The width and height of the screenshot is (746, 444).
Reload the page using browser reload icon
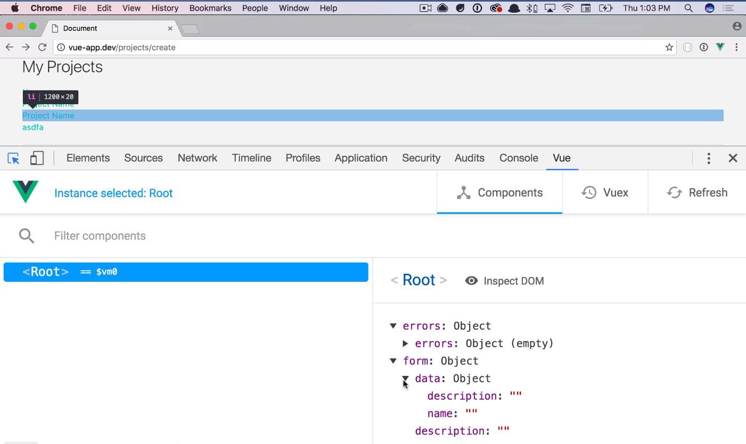coord(42,47)
